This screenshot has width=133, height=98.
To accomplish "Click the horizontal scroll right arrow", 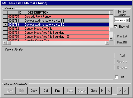I will pyautogui.click(x=107, y=43).
